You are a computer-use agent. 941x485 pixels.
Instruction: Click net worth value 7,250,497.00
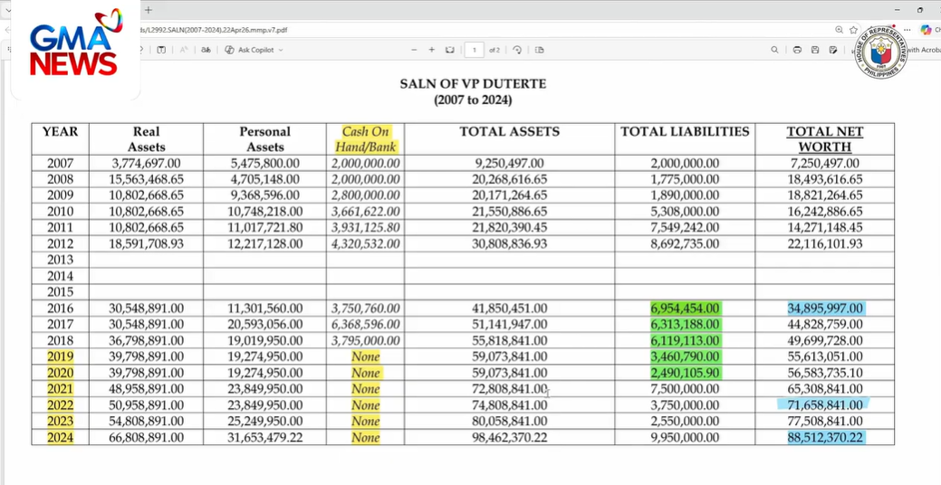(x=824, y=163)
